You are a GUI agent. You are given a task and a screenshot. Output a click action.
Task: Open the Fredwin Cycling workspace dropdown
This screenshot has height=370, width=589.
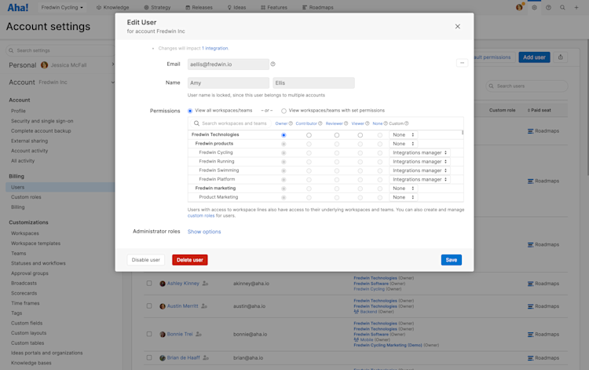click(x=62, y=8)
